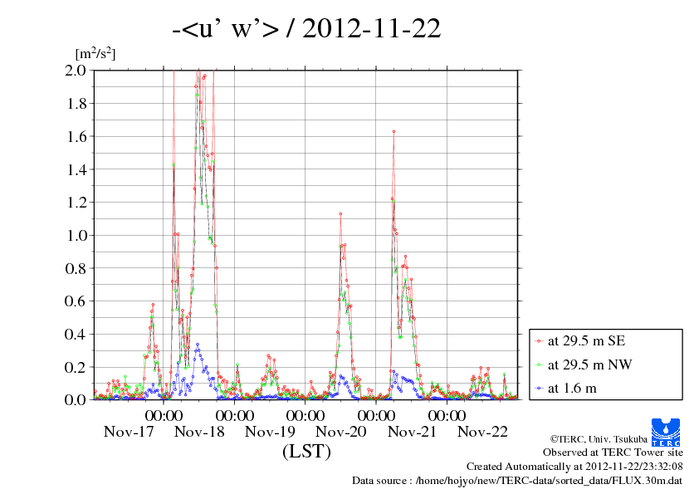Click the y-axis label '0.8'
The width and height of the screenshot is (699, 494).
[76, 268]
